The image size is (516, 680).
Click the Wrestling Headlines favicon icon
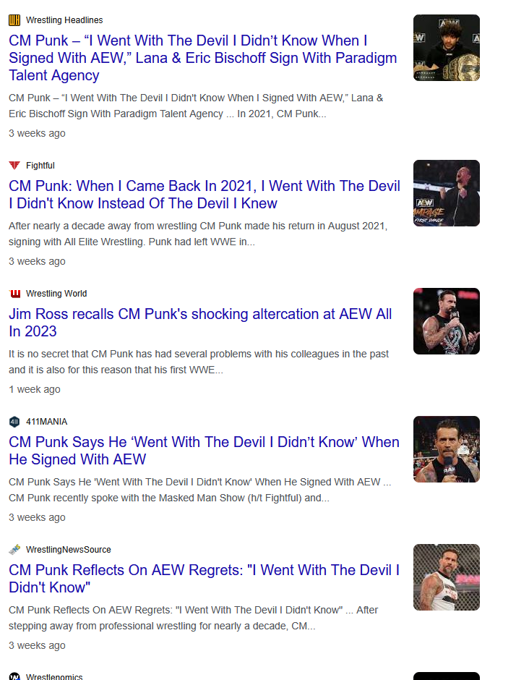(14, 20)
